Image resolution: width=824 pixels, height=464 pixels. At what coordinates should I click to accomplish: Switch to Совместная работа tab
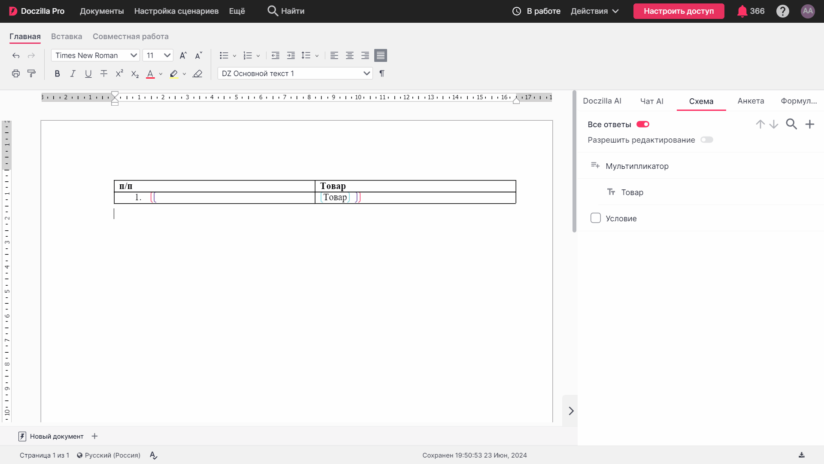pyautogui.click(x=130, y=37)
